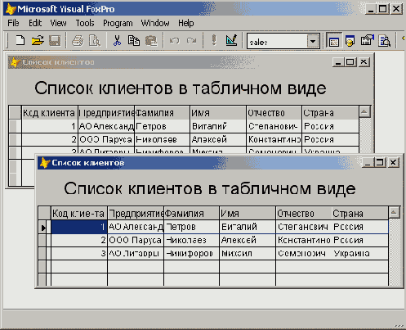This screenshot has height=330, width=406.
Task: Click the scroll up arrow of background grid
Action: [364, 111]
